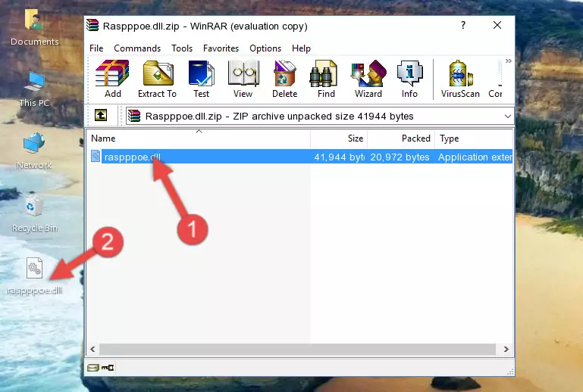Launch the Wizard tool
Image resolution: width=583 pixels, height=392 pixels.
point(368,79)
